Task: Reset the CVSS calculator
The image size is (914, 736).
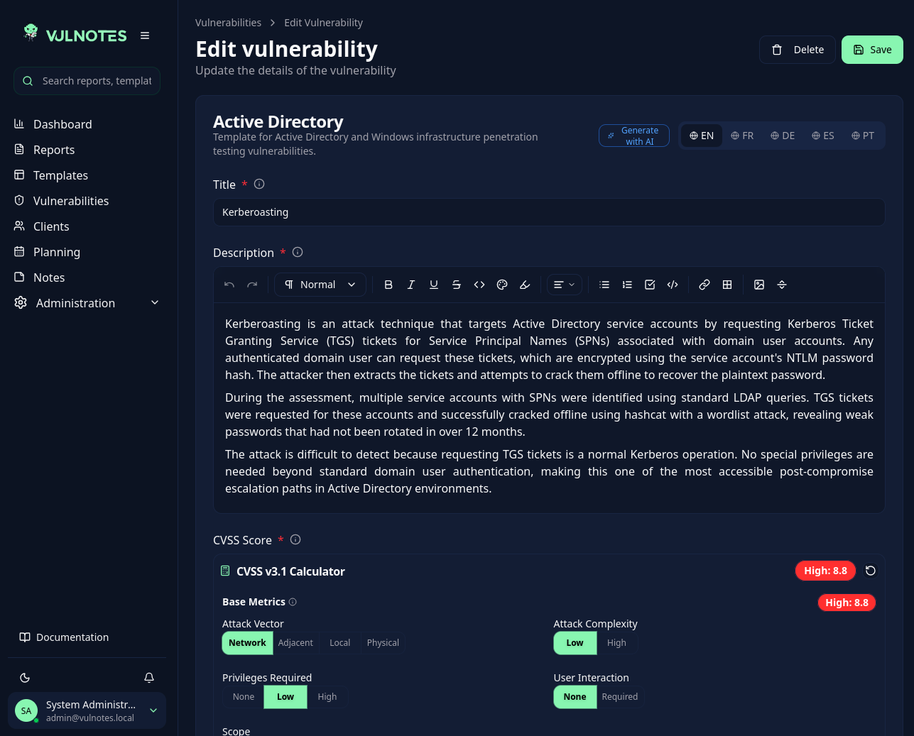Action: coord(871,571)
